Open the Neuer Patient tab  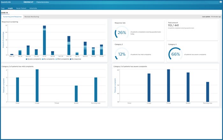(x=21, y=8)
